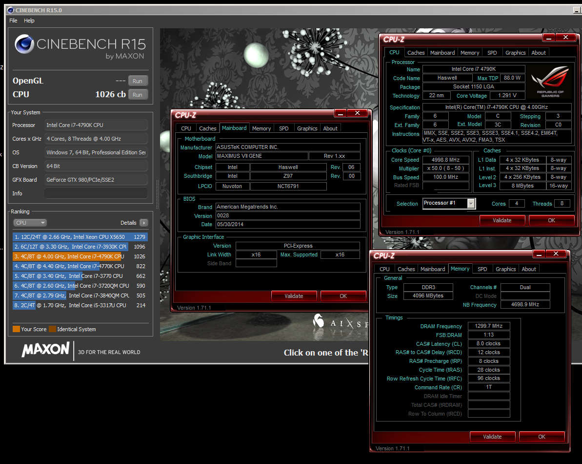Minimize the Memory CPU-Z window
The width and height of the screenshot is (582, 464).
click(539, 253)
